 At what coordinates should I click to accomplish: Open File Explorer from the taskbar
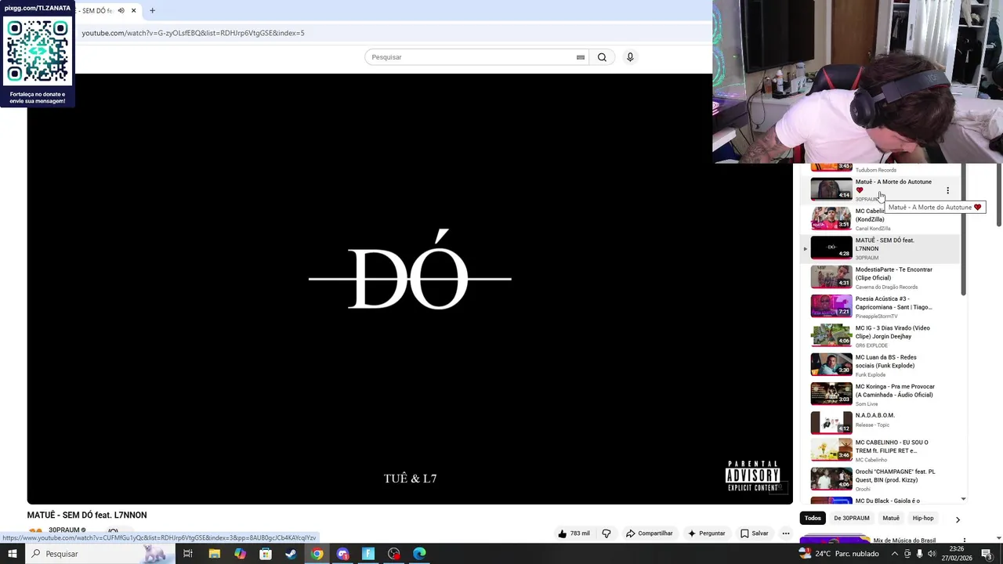(214, 554)
